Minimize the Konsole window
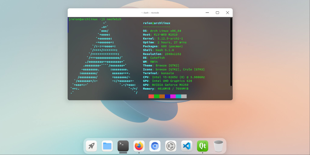The image size is (310, 155). click(x=207, y=13)
